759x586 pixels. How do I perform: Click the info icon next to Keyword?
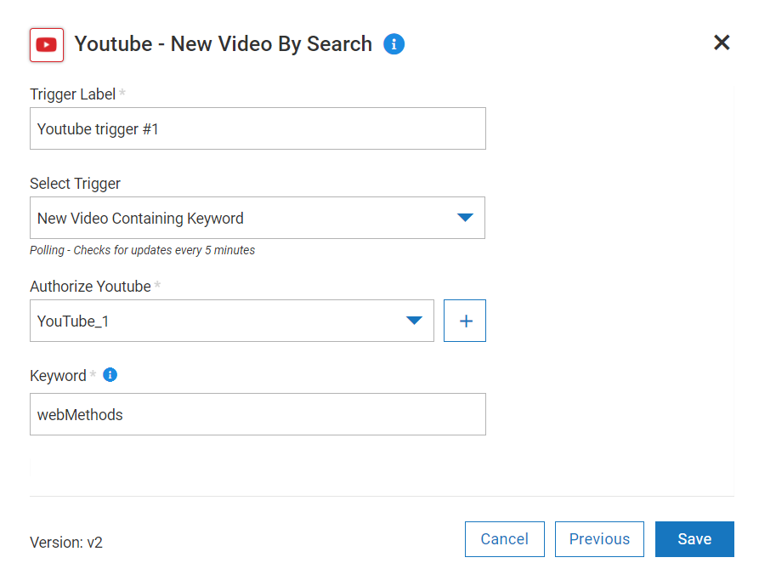[110, 375]
